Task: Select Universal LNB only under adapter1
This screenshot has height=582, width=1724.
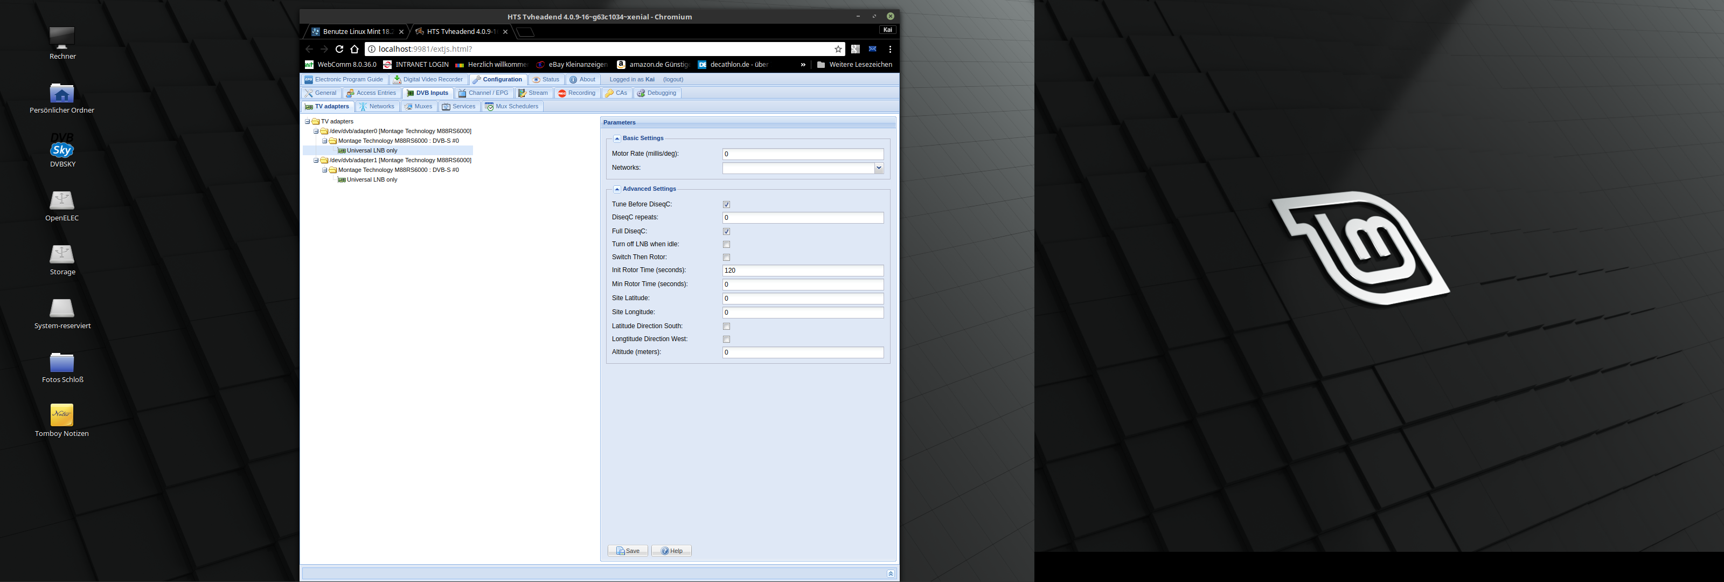Action: 372,180
